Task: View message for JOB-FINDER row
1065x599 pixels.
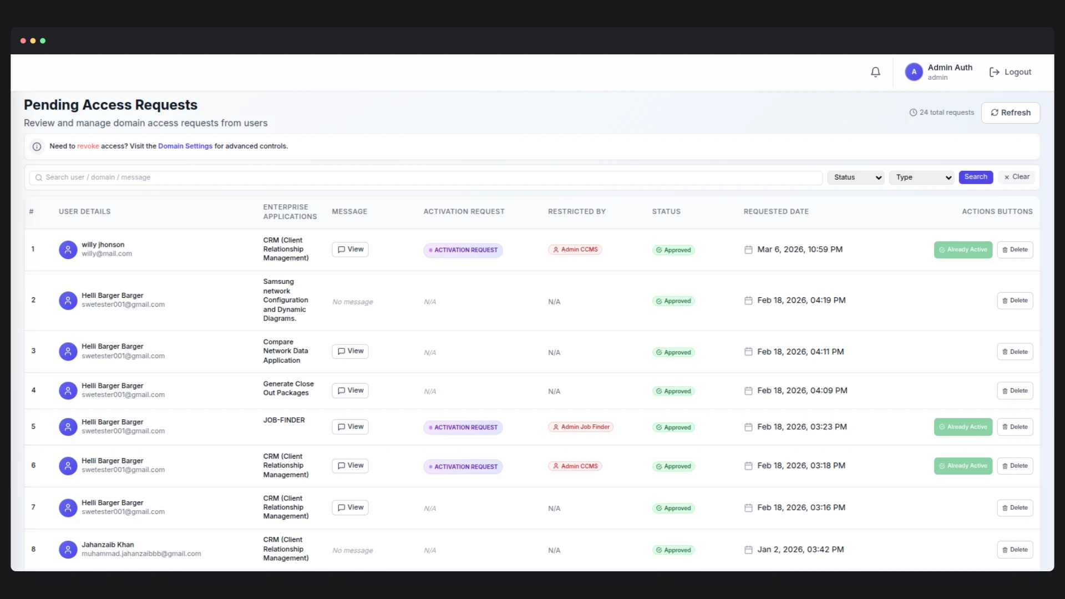Action: pyautogui.click(x=350, y=427)
